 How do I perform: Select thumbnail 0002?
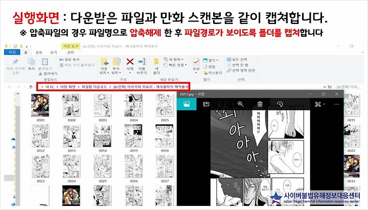click(x=72, y=105)
